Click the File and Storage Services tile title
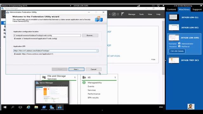 (56, 77)
